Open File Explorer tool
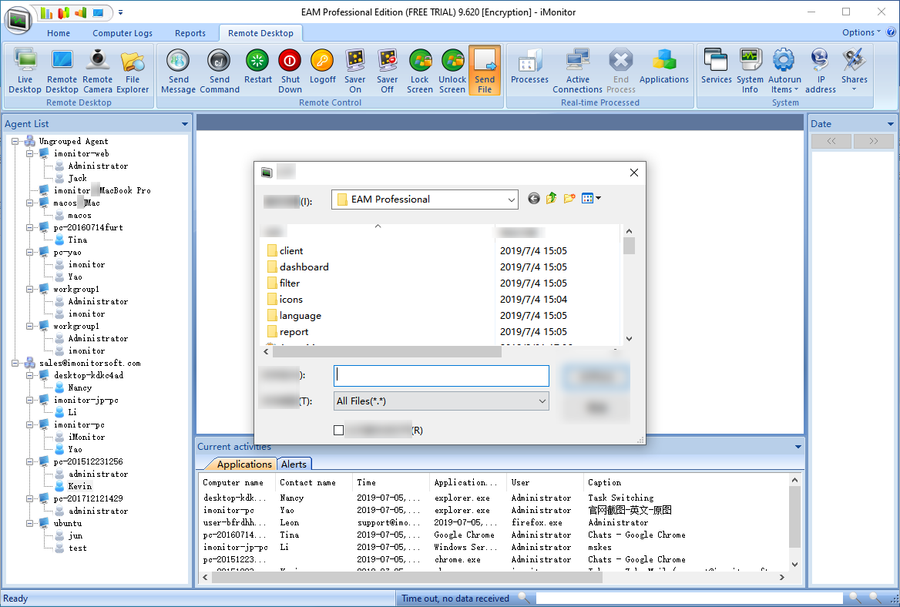This screenshot has width=900, height=607. click(133, 71)
